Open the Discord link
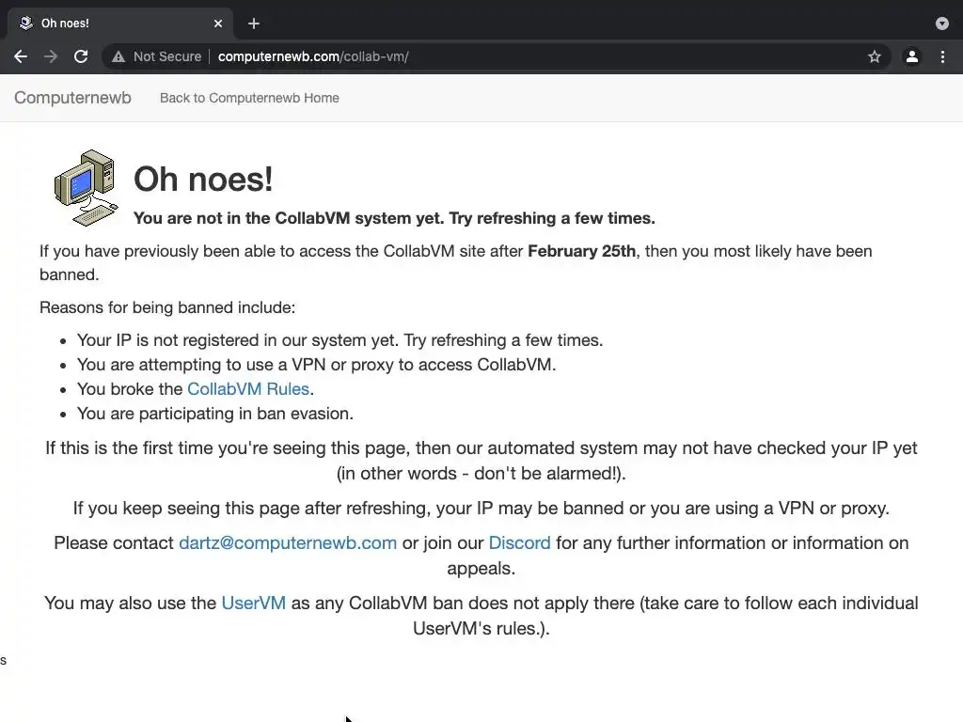The height and width of the screenshot is (722, 963). tap(519, 543)
